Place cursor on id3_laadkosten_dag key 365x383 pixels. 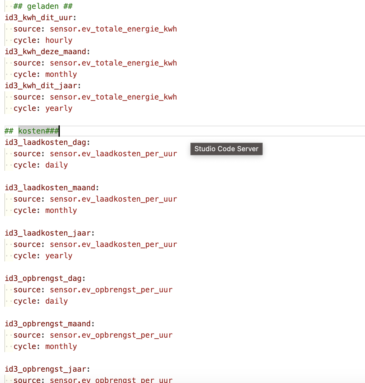coord(47,142)
